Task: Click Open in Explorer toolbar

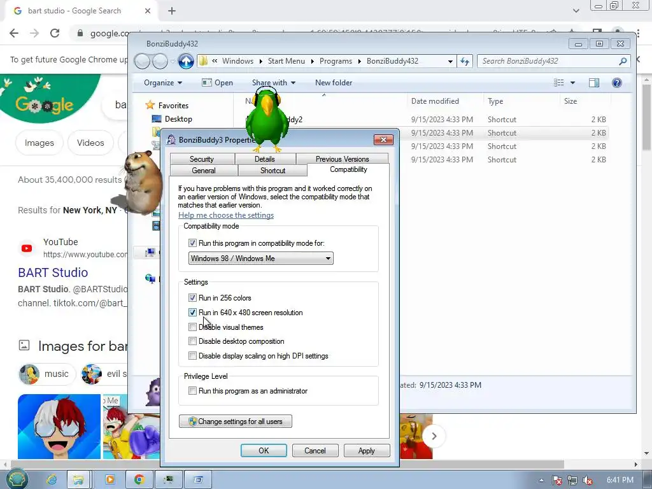Action: tap(218, 83)
